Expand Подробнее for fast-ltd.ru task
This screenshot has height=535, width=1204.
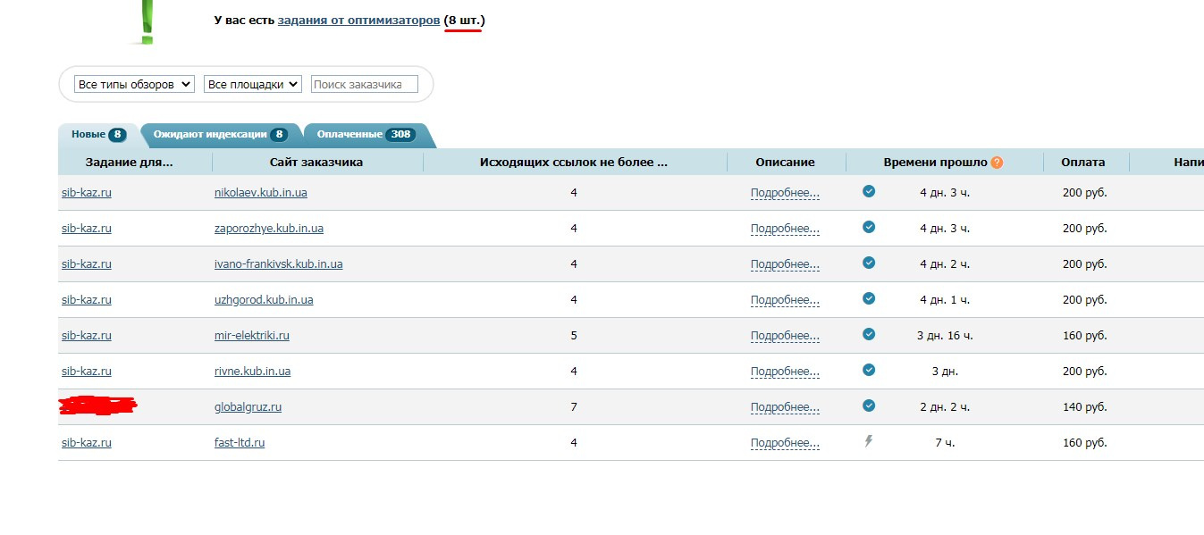click(x=785, y=443)
